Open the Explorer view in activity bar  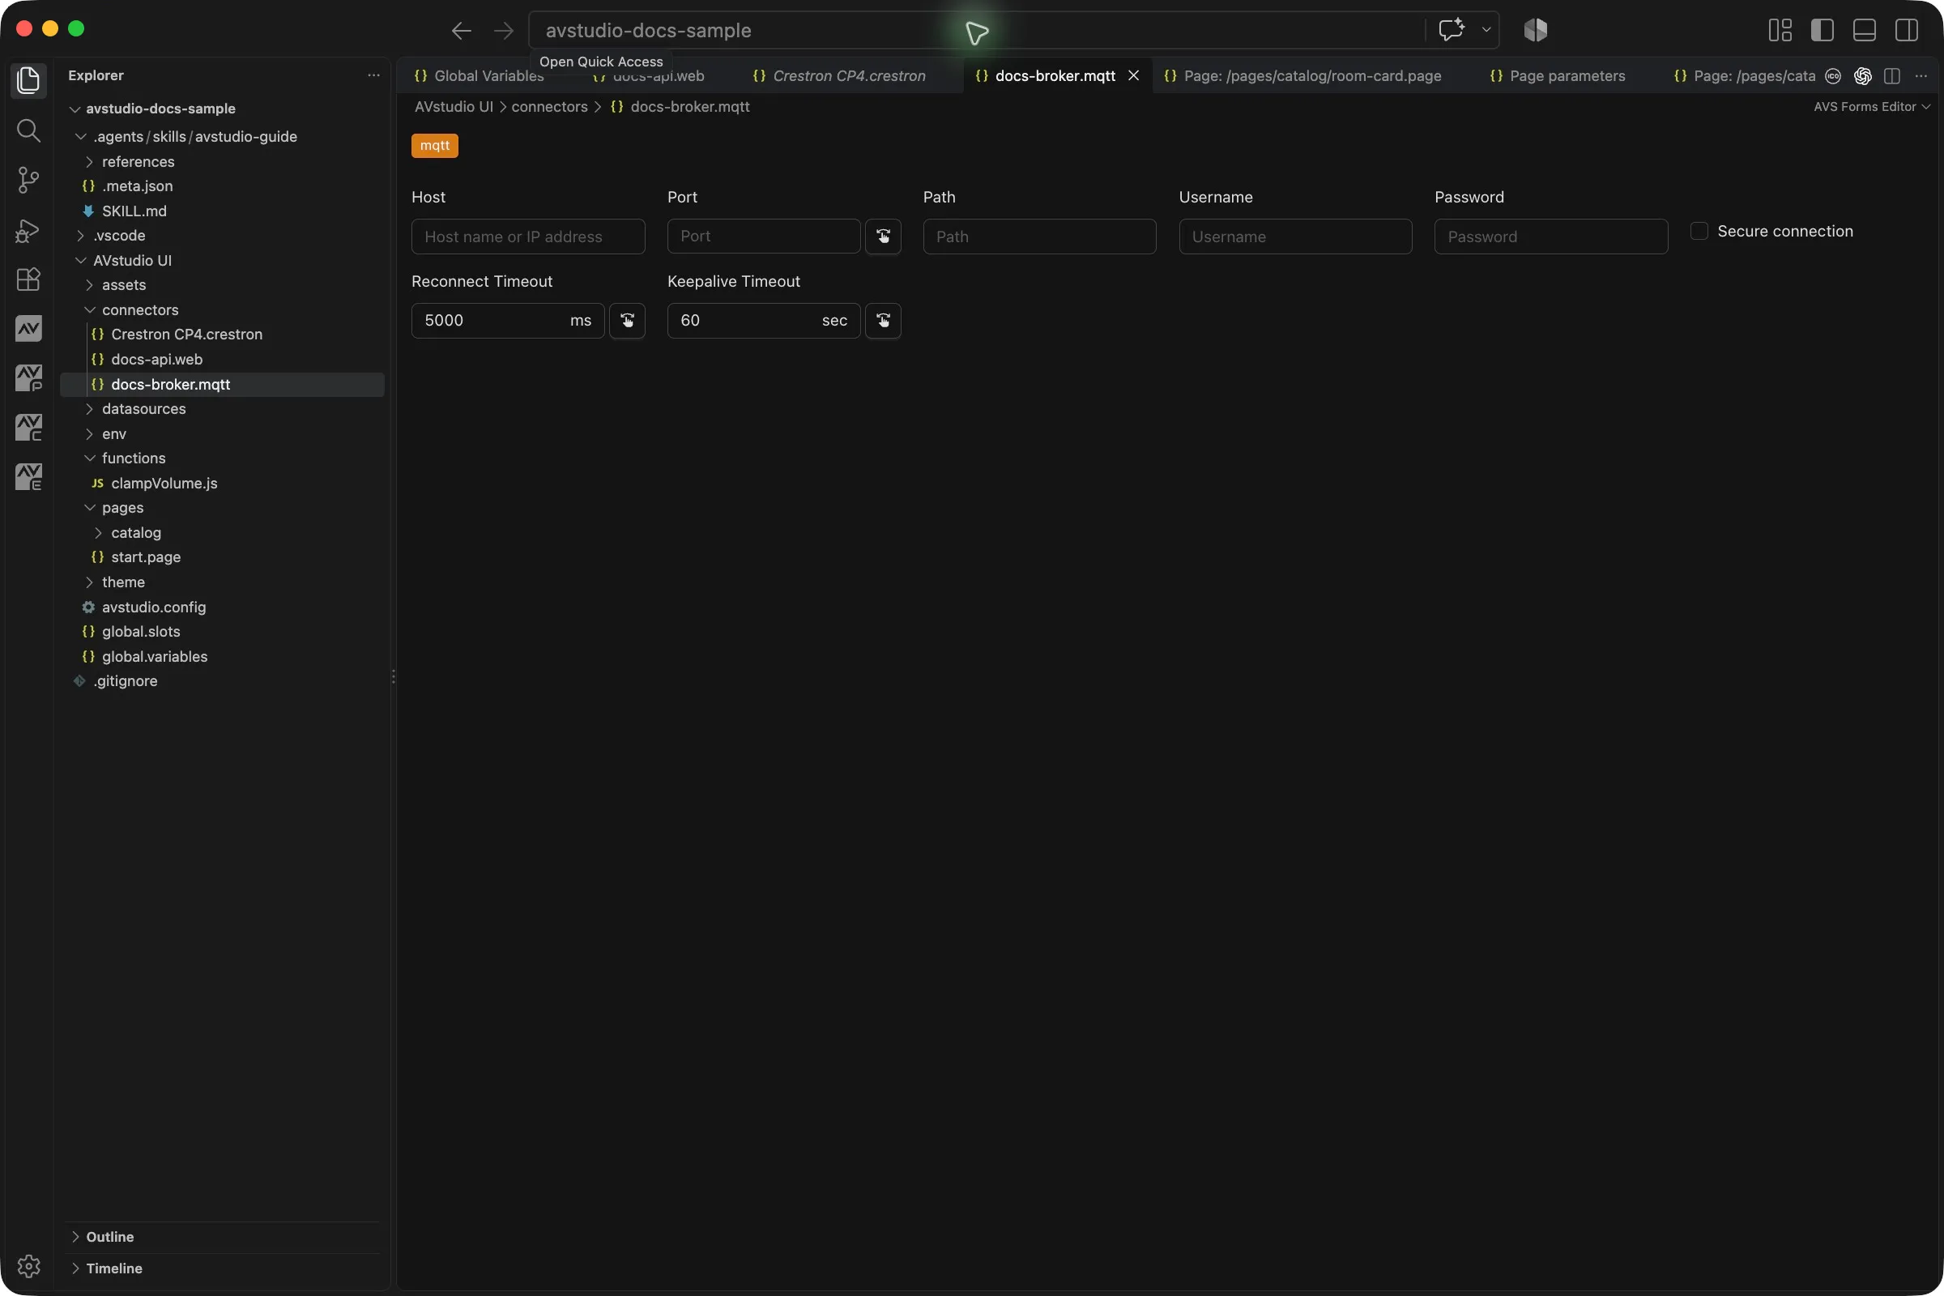pos(28,80)
